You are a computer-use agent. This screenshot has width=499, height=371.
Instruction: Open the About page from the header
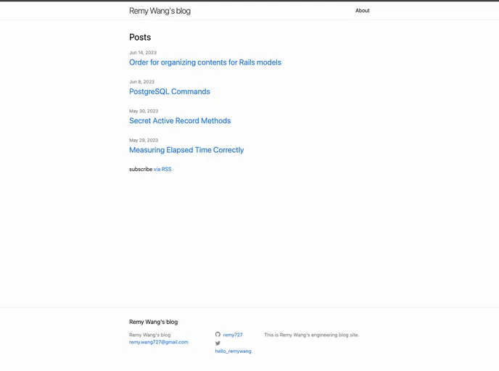(x=362, y=11)
